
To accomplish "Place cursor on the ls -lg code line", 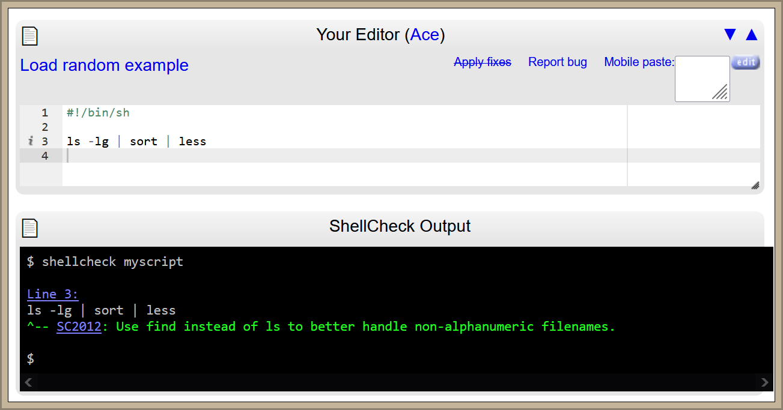I will tap(136, 142).
